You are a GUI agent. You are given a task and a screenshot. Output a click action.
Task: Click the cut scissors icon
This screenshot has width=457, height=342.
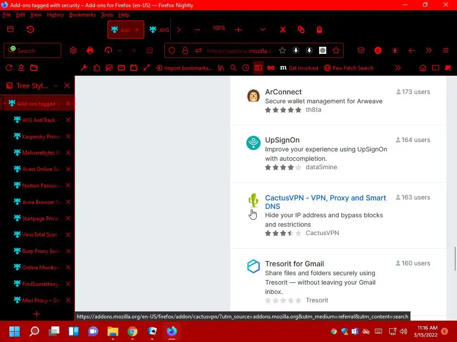tap(283, 30)
